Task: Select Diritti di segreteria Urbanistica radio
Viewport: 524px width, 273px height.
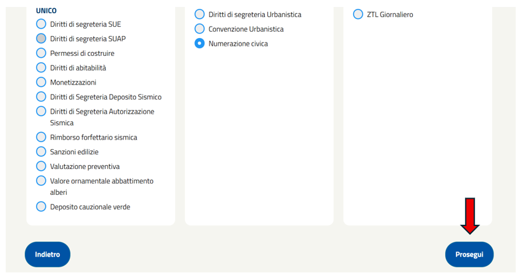Action: (x=199, y=15)
